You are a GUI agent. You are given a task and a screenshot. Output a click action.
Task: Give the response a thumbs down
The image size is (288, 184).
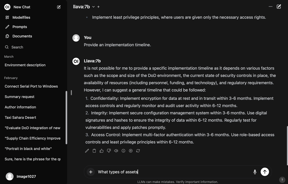point(109,151)
